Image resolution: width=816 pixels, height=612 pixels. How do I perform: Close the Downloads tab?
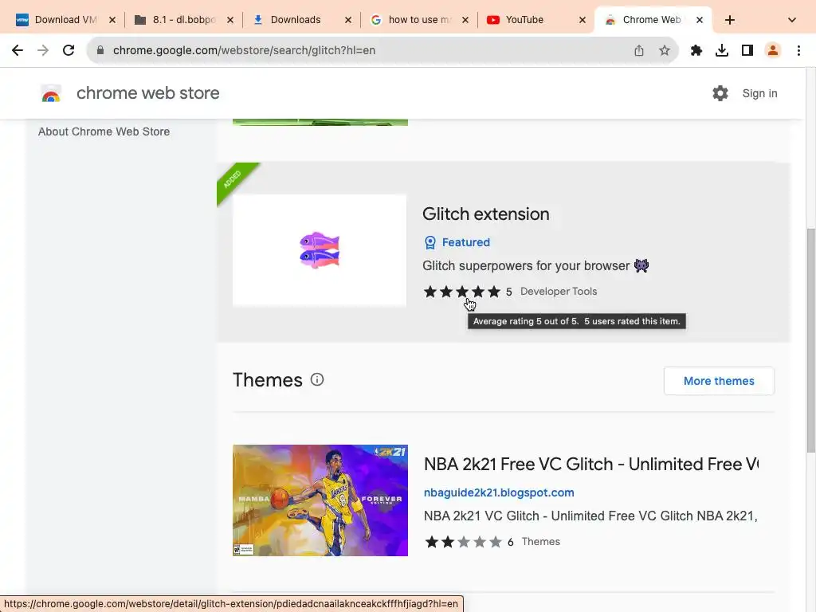pos(348,20)
